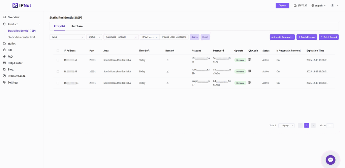Open the live chat bubble

click(330, 160)
